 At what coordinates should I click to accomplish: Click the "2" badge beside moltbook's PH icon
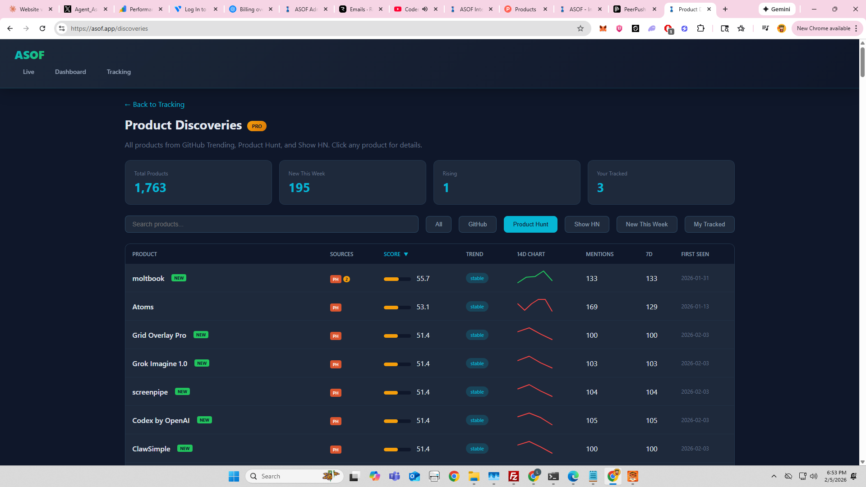pyautogui.click(x=346, y=279)
